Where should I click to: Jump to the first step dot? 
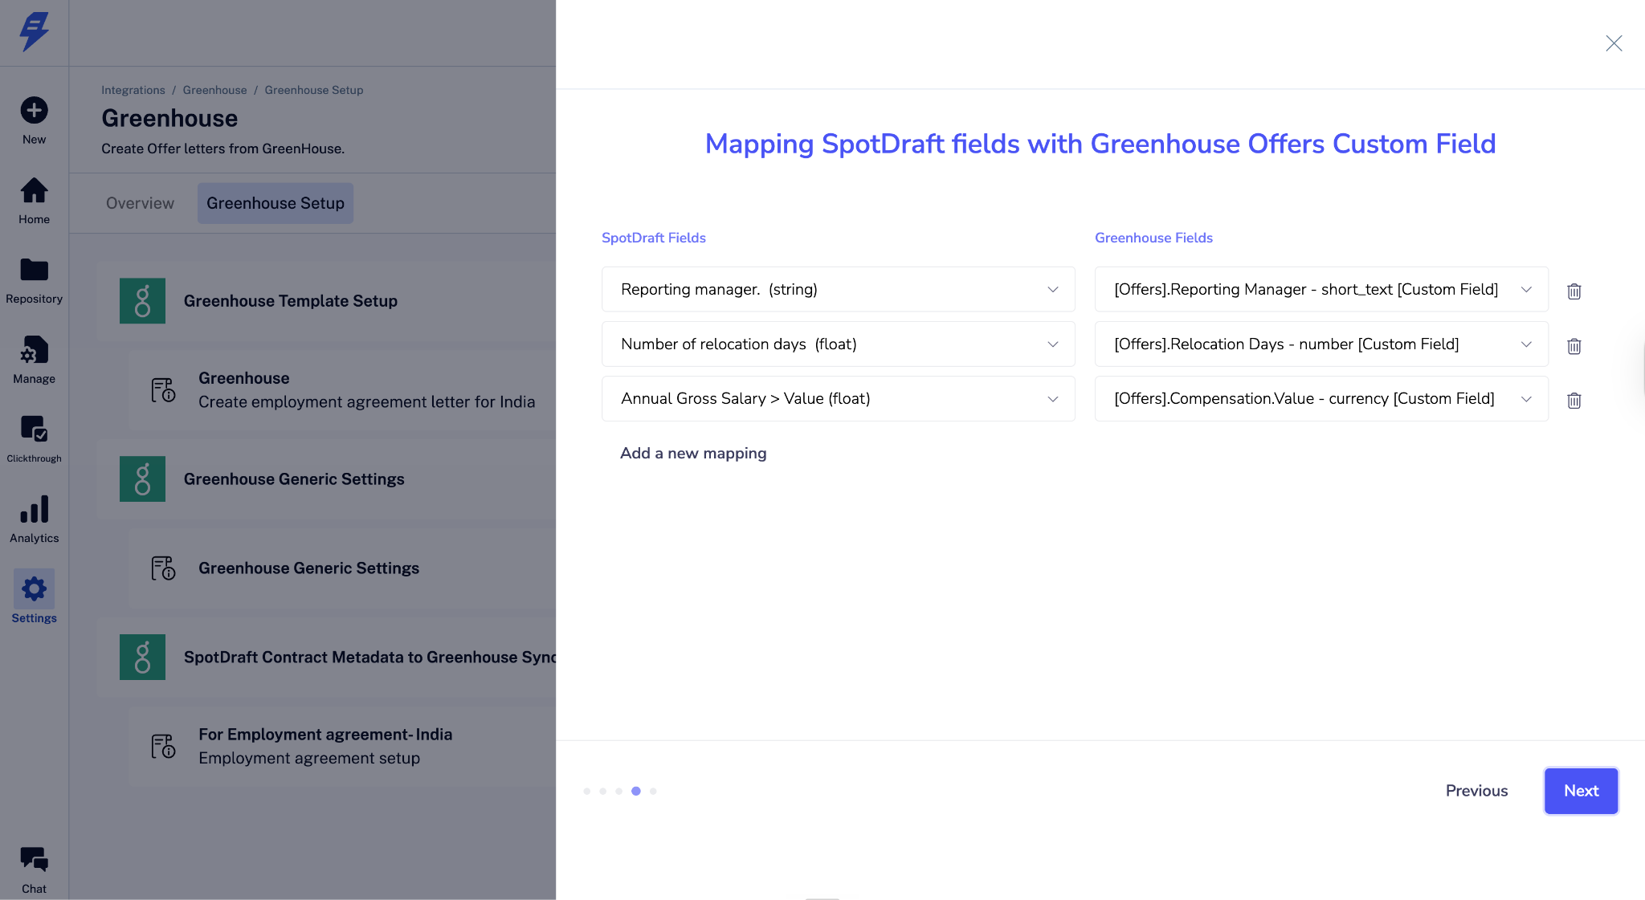coord(587,792)
